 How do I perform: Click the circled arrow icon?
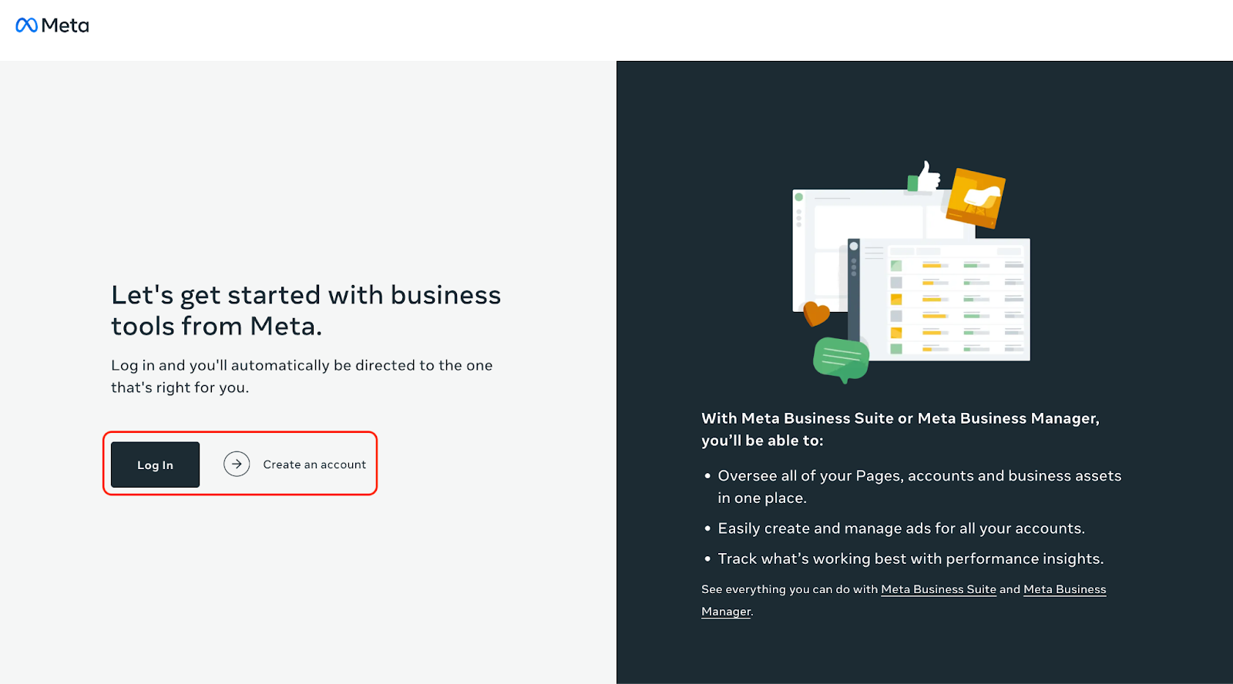tap(237, 464)
